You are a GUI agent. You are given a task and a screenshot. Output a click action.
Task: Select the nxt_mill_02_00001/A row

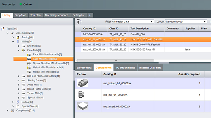coord(143,45)
